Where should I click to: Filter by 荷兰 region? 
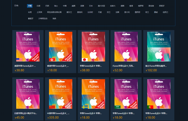tap(147, 12)
